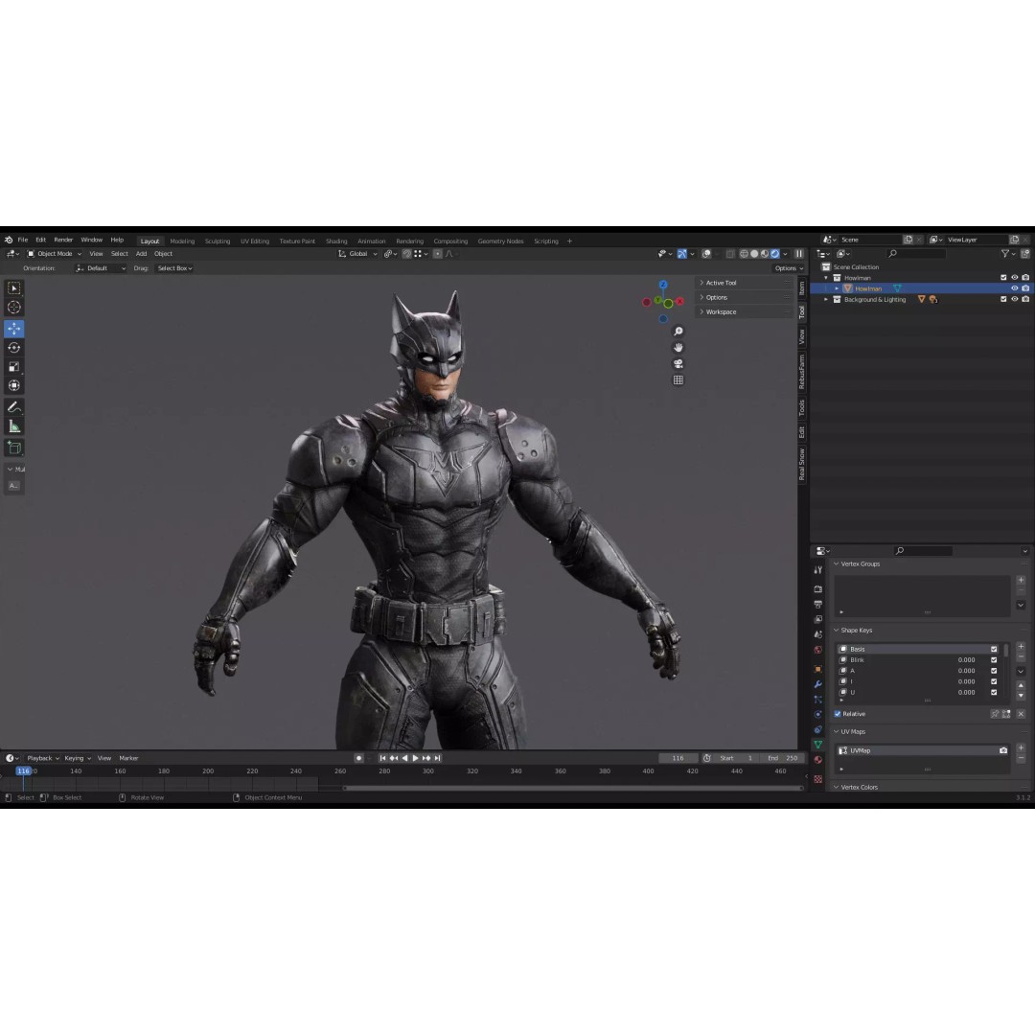Open the Object Mode dropdown
This screenshot has width=1035, height=1035.
tap(54, 253)
